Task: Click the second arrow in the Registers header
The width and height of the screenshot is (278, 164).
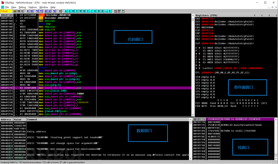Action: [262, 15]
